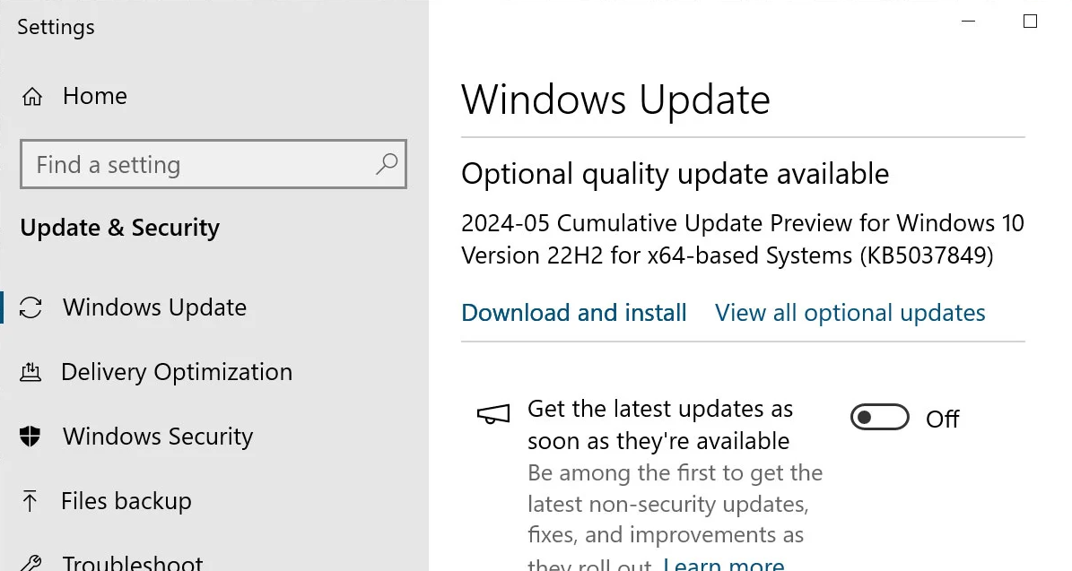
Task: Click the magnifier icon in search box
Action: coord(387,164)
